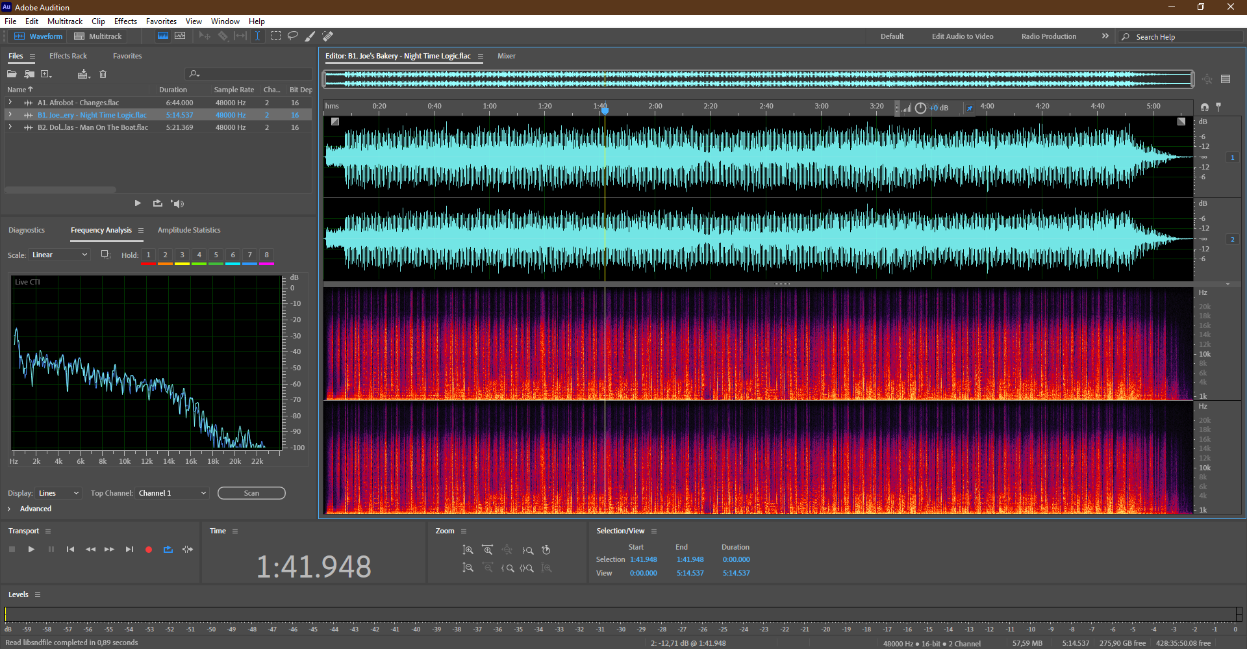Image resolution: width=1247 pixels, height=649 pixels.
Task: Open the Multitrack menu
Action: tap(65, 21)
